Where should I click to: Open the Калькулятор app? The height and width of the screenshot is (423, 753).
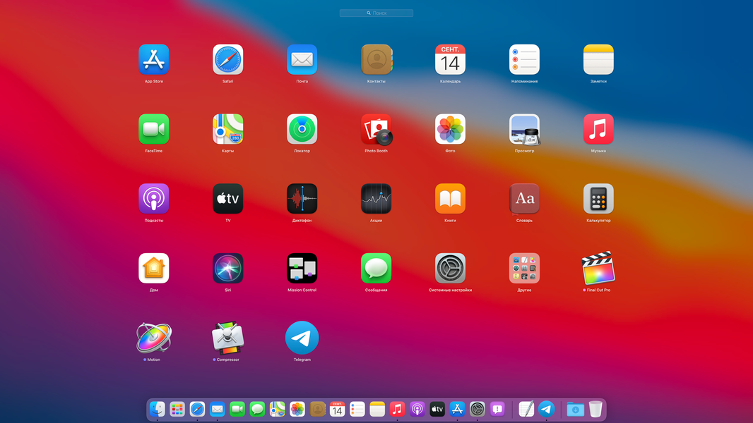[x=598, y=198]
